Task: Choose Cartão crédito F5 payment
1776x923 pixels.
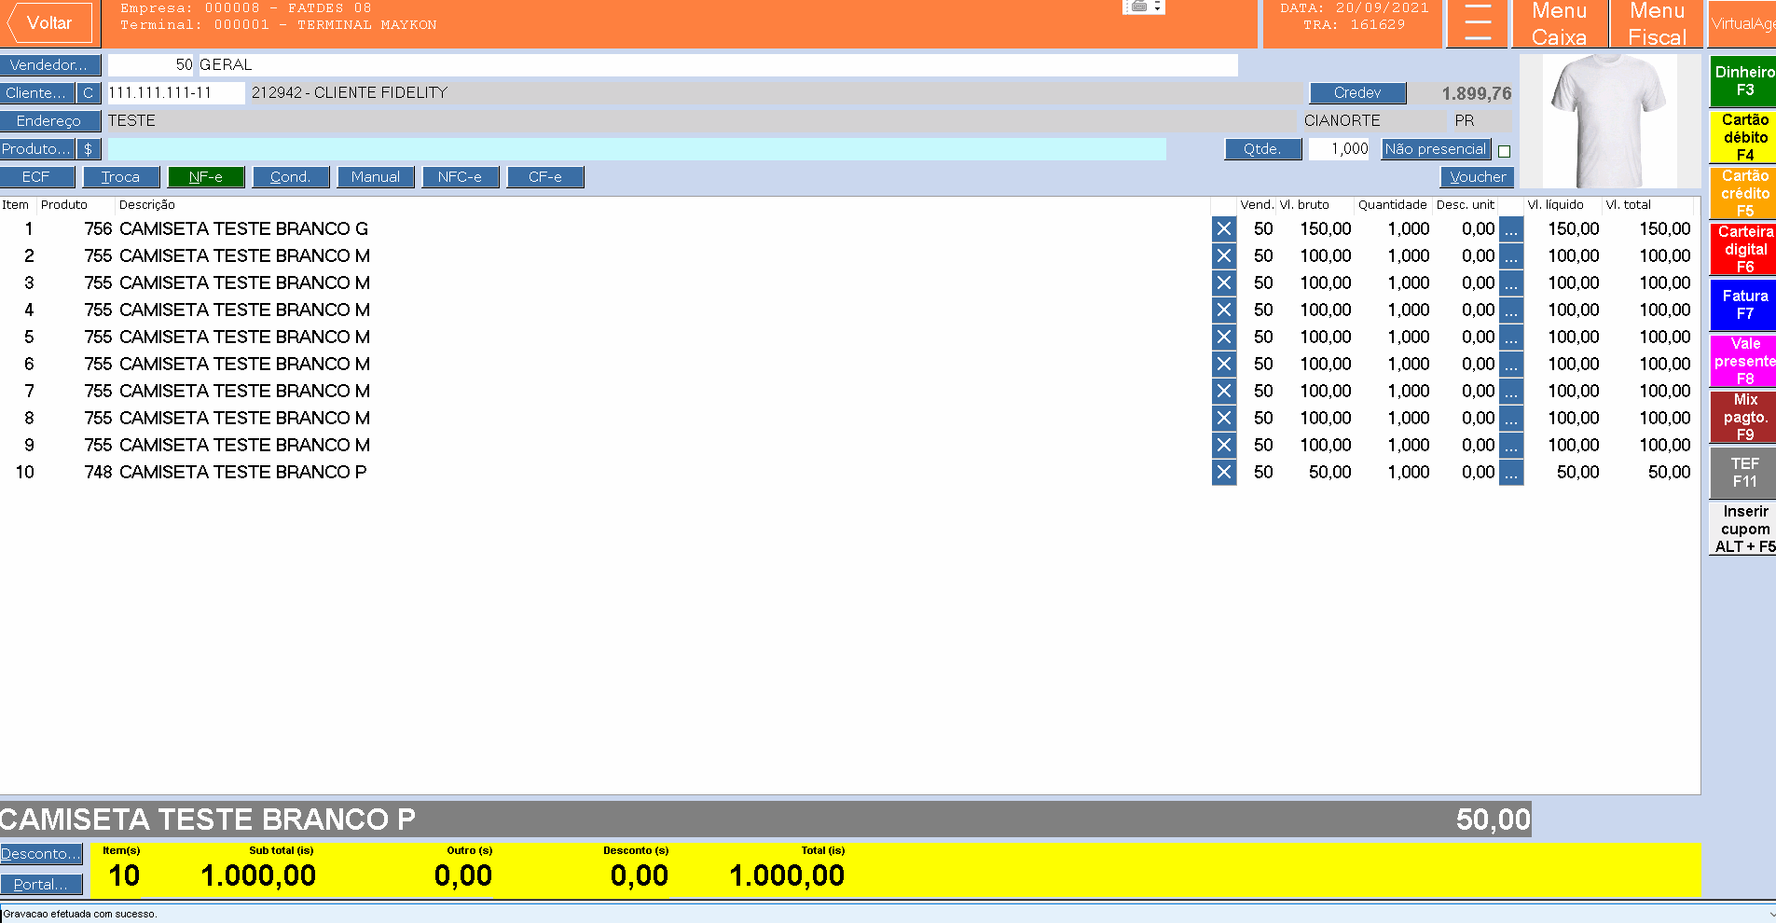Action: click(x=1744, y=193)
